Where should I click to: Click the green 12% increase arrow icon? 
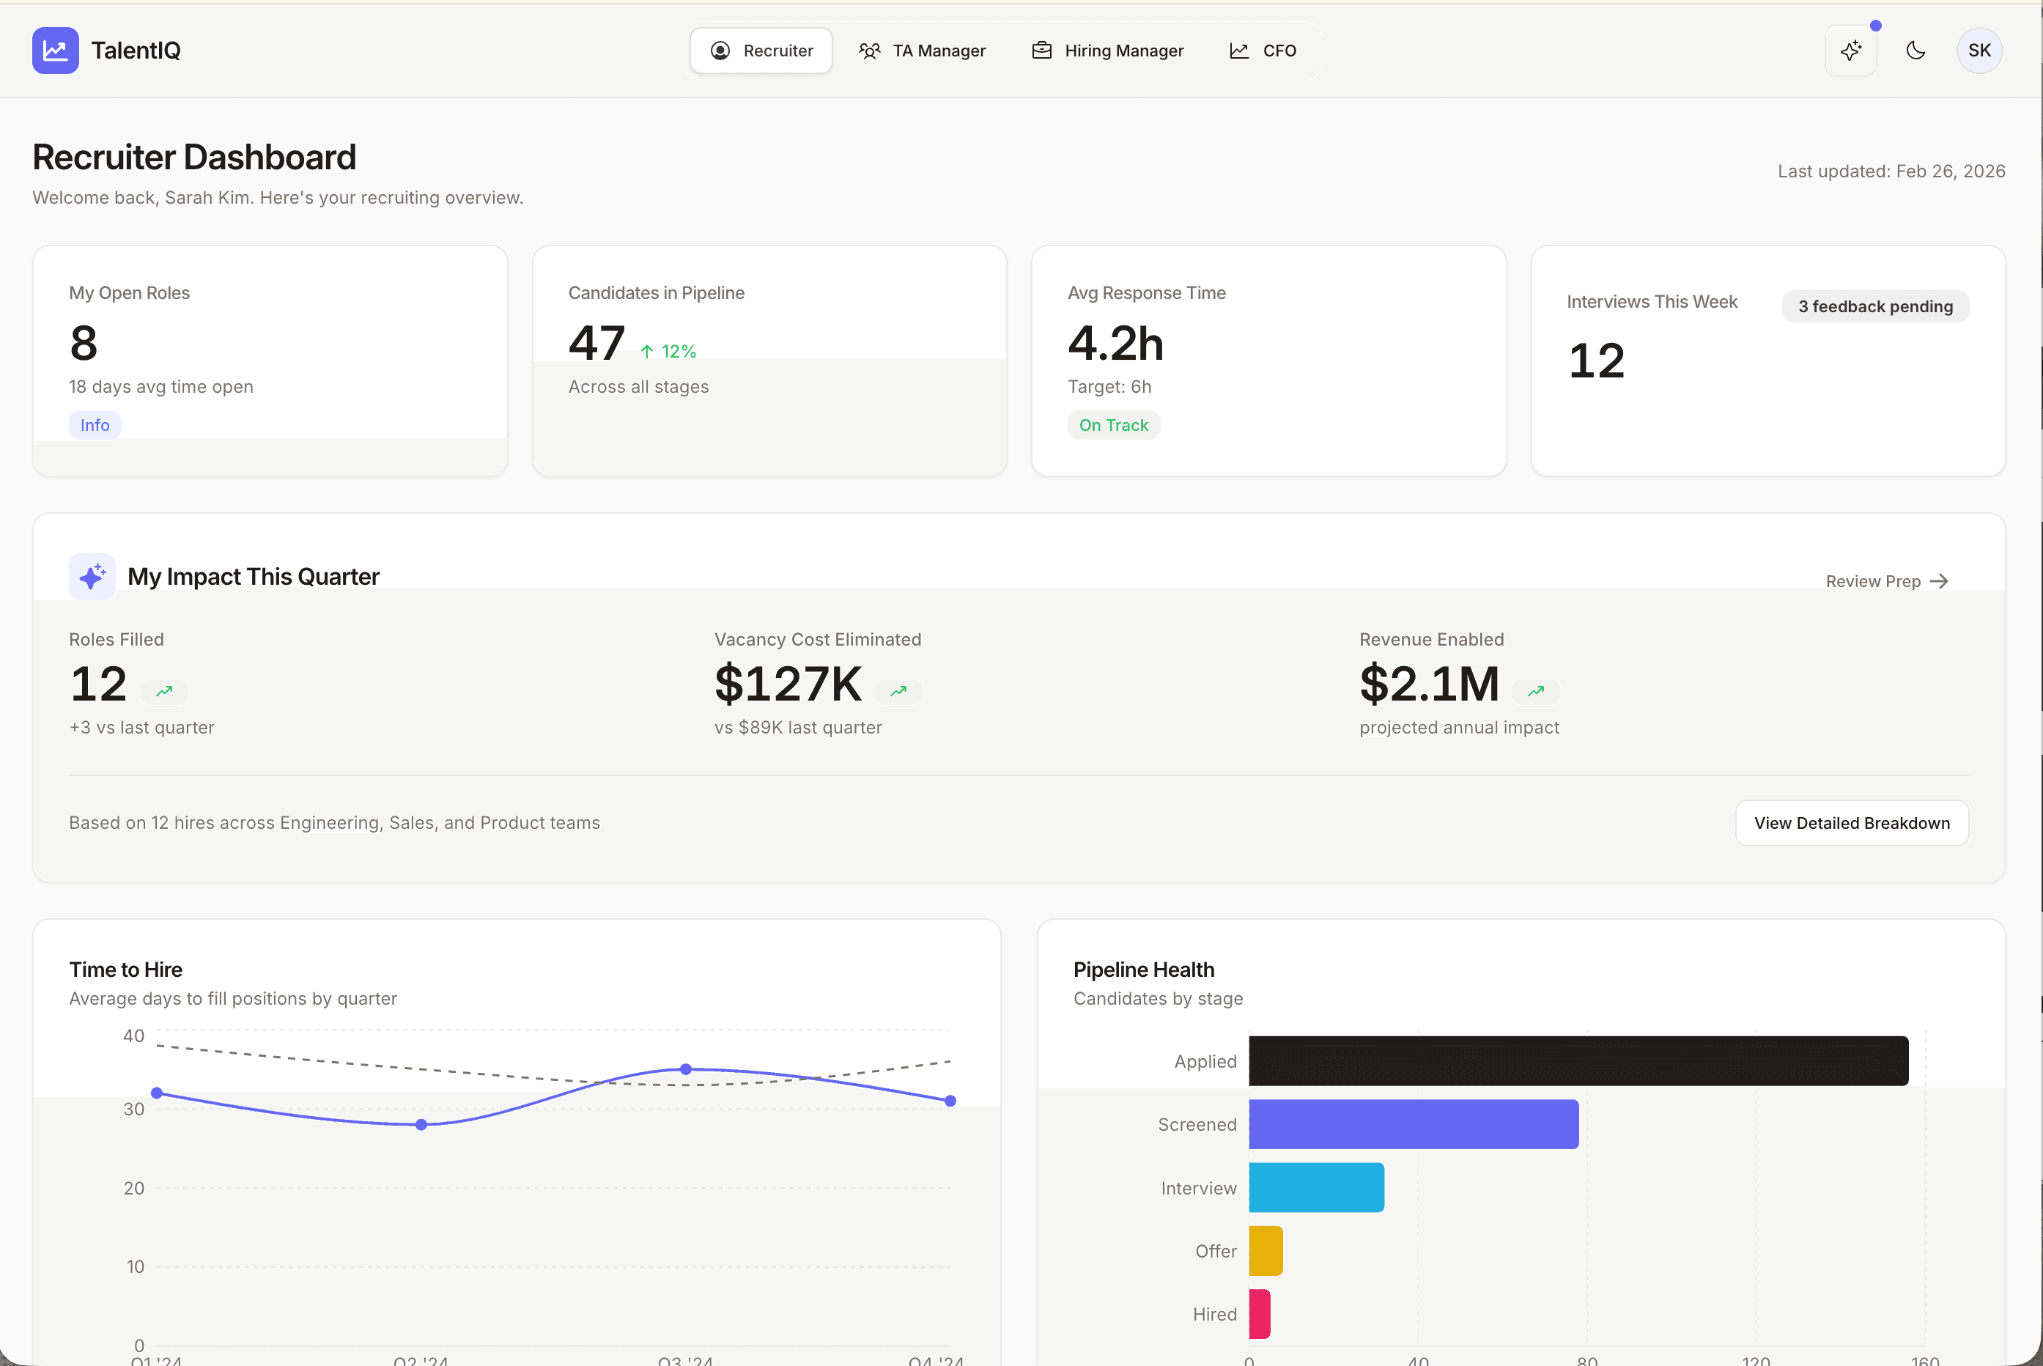647,352
